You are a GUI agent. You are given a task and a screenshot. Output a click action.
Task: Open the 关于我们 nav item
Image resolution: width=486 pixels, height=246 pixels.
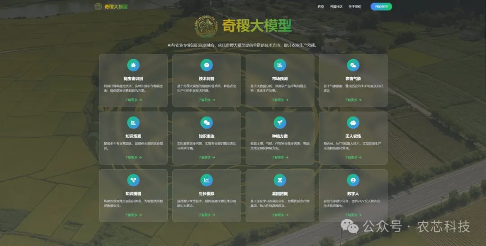[x=355, y=6]
